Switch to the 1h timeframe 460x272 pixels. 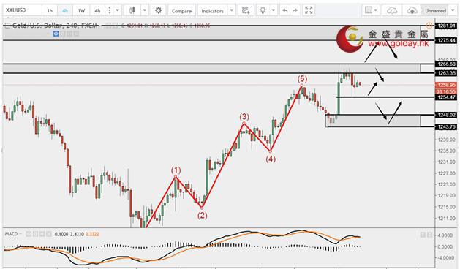click(x=50, y=10)
